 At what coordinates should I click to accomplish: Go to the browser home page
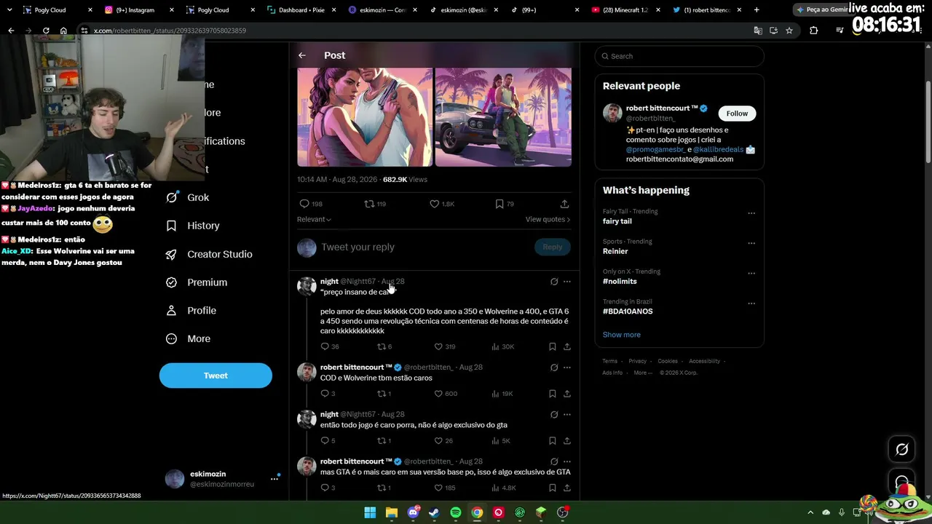click(63, 31)
